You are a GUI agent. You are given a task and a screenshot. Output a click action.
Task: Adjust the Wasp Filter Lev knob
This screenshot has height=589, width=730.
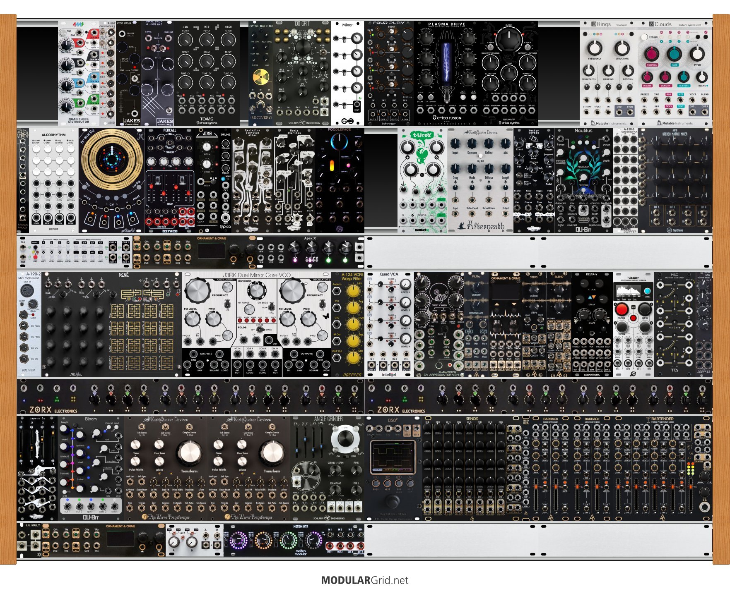pyautogui.click(x=353, y=291)
